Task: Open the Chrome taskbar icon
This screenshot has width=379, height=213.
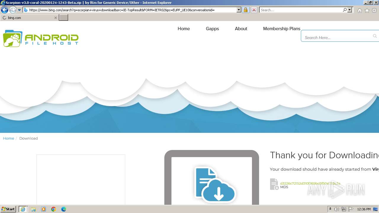Action: 54,209
